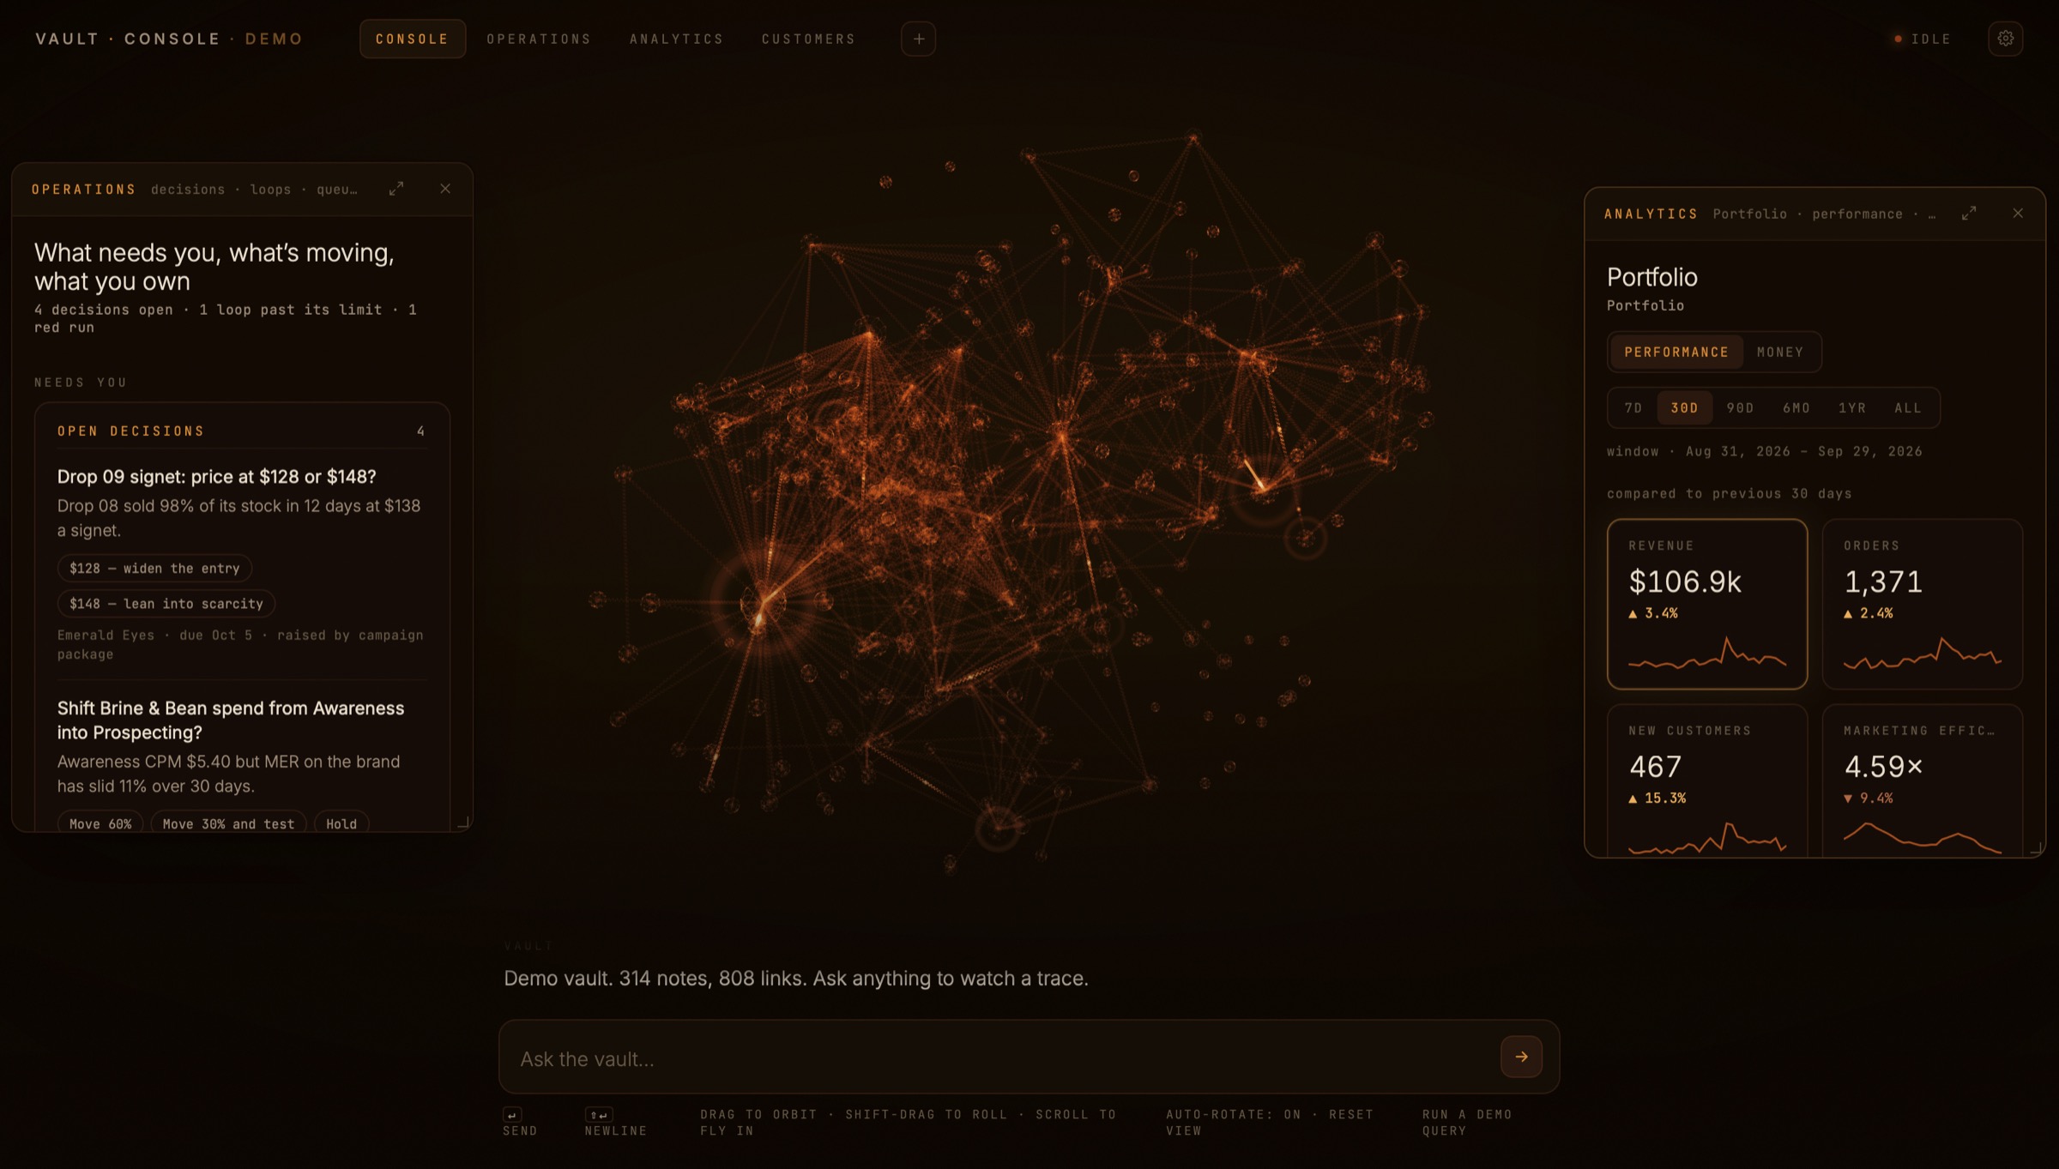
Task: Click the IDLE status indicator
Action: pos(1923,39)
